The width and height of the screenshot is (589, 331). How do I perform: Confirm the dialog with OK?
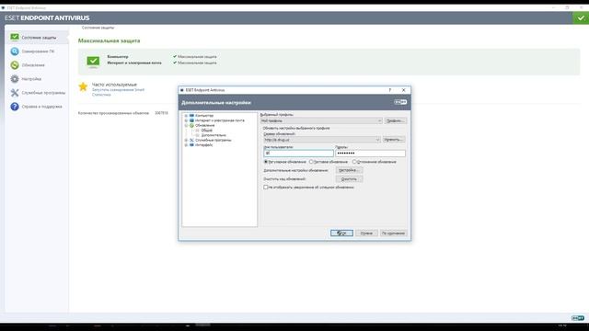pos(341,233)
